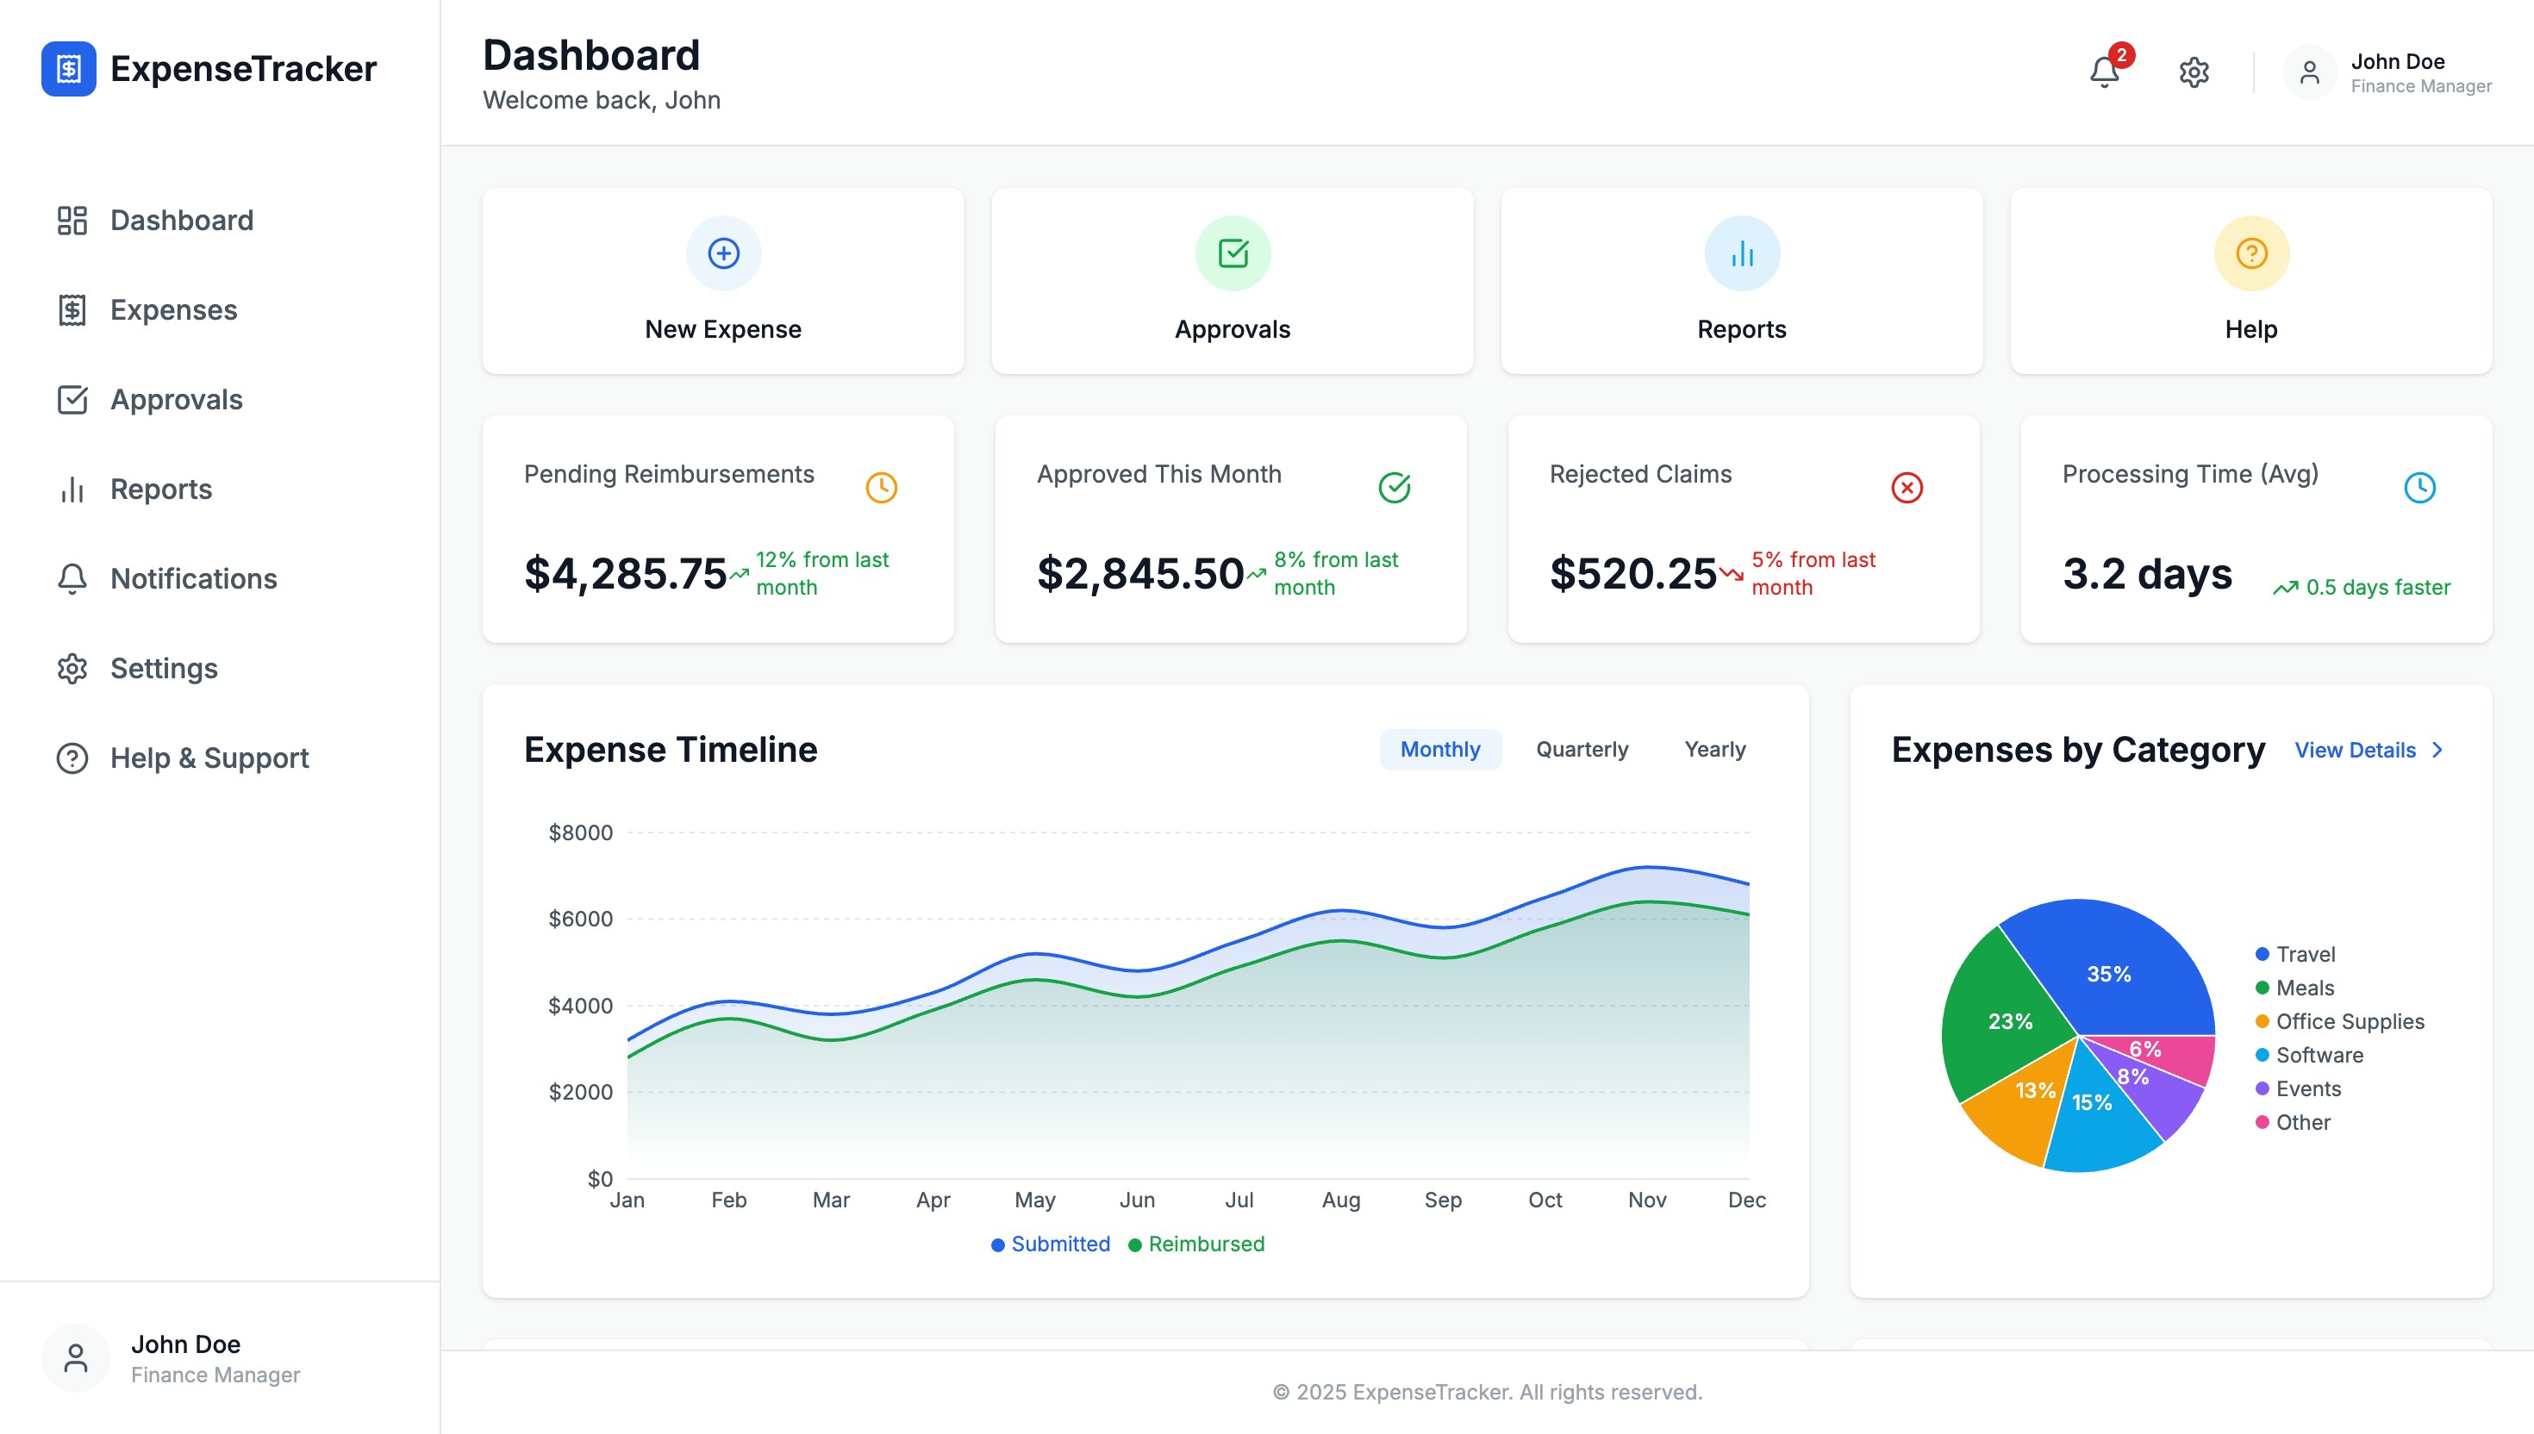
Task: Switch the timeline to Quarterly view
Action: coord(1581,749)
